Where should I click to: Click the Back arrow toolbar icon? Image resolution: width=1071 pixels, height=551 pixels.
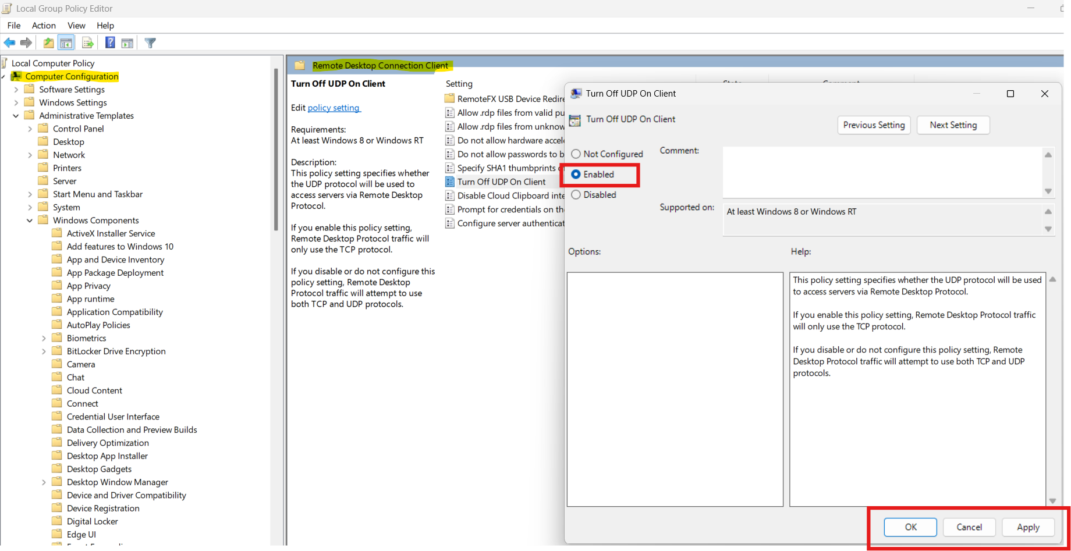click(9, 42)
